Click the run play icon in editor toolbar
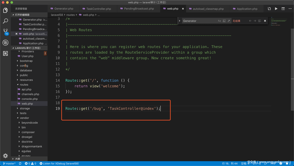Viewport: 294px width, 166px height. click(276, 9)
